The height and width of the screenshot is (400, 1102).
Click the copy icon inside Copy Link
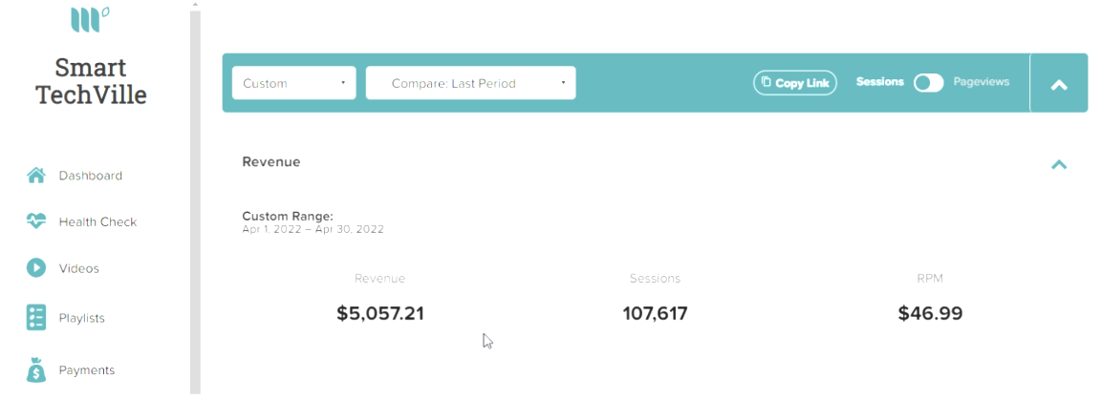click(x=767, y=82)
